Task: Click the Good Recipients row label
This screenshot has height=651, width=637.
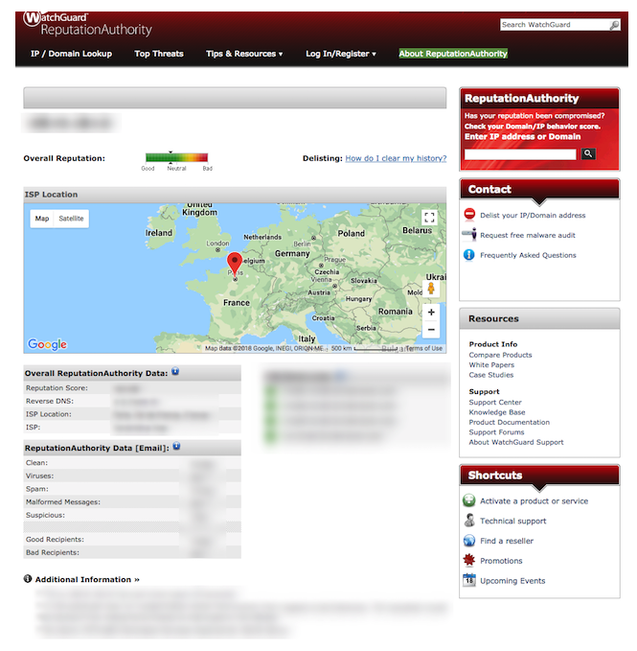Action: 55,540
